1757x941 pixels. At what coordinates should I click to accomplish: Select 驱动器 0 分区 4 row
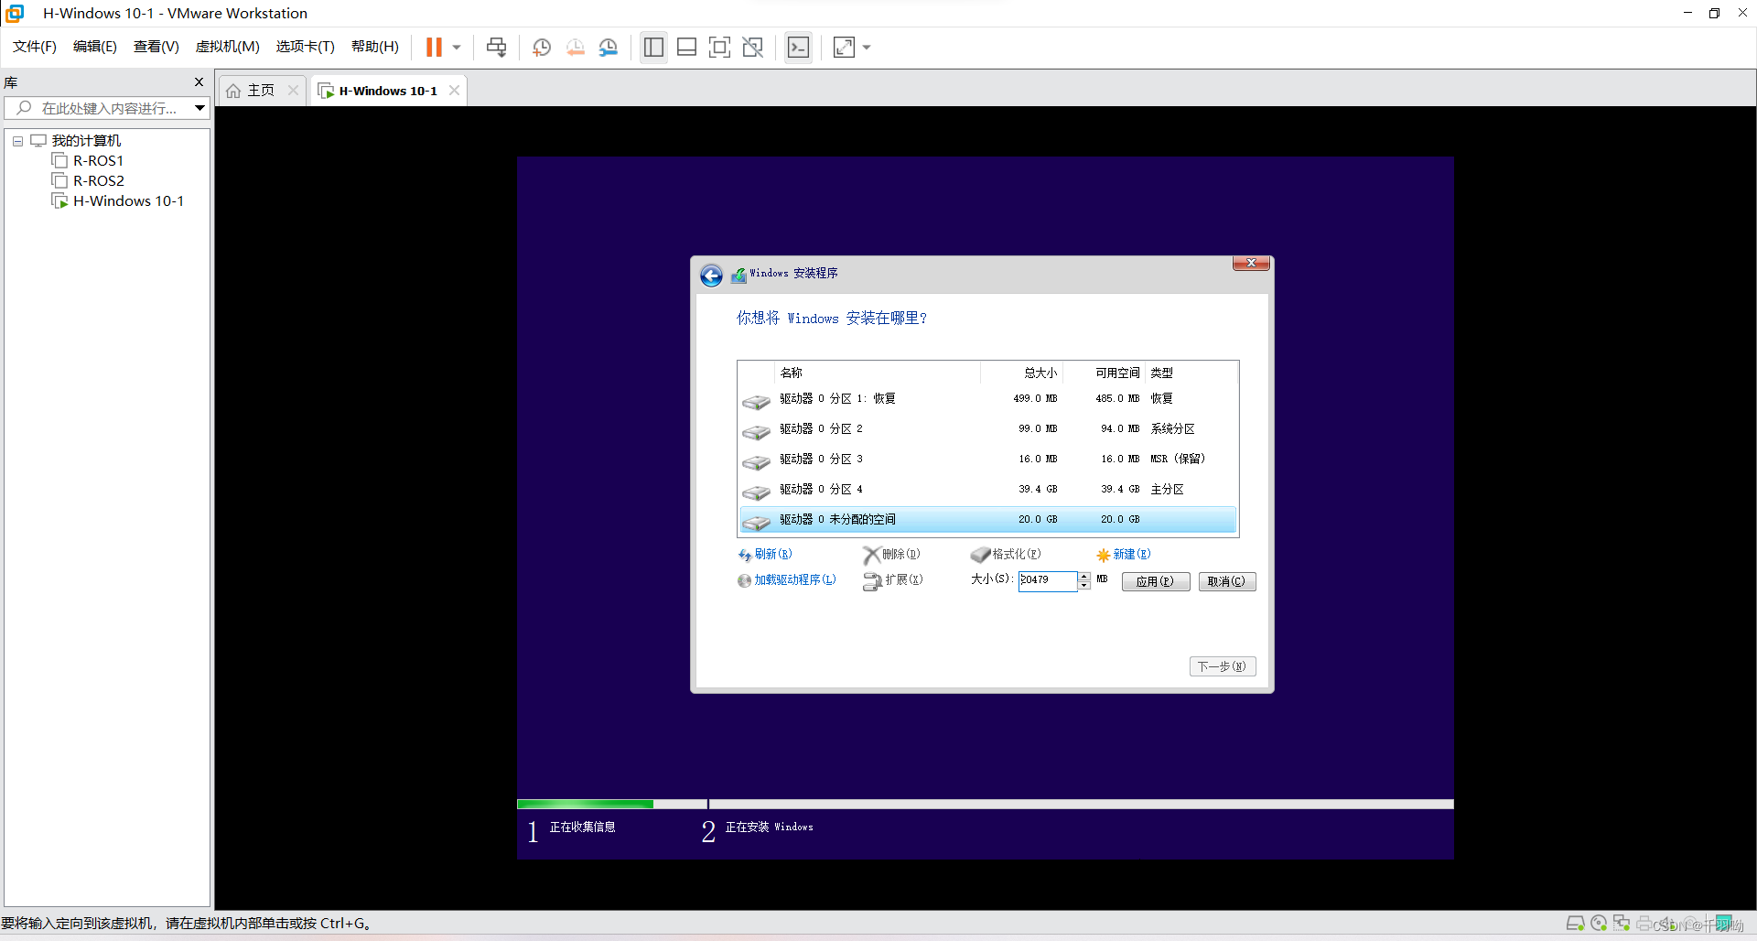point(988,490)
